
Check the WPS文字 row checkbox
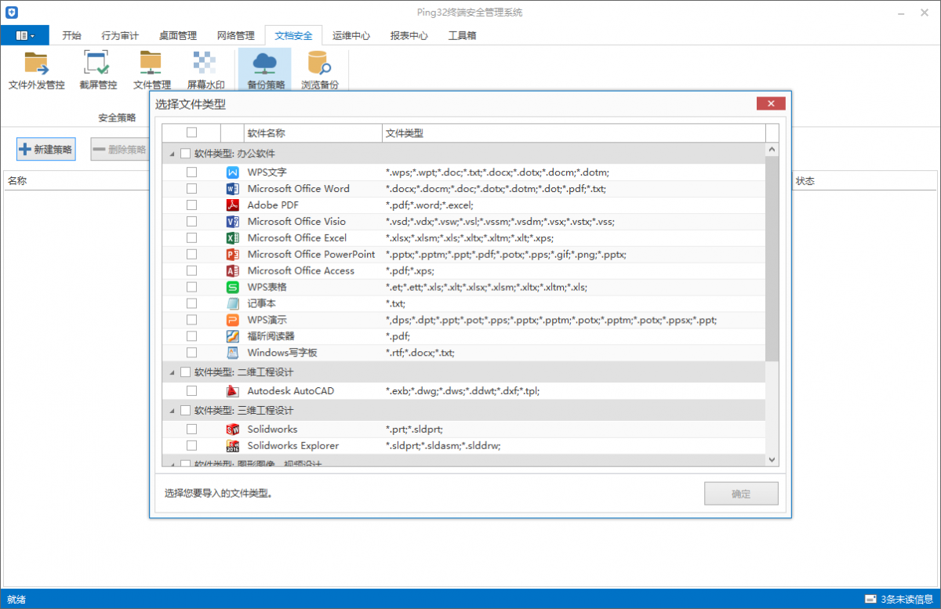pyautogui.click(x=191, y=172)
